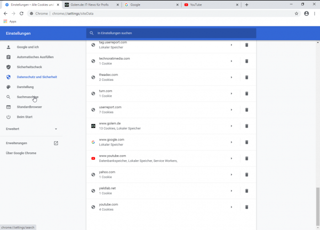Click In Einstellungen suchen field
This screenshot has width=320, height=230.
tap(171, 33)
